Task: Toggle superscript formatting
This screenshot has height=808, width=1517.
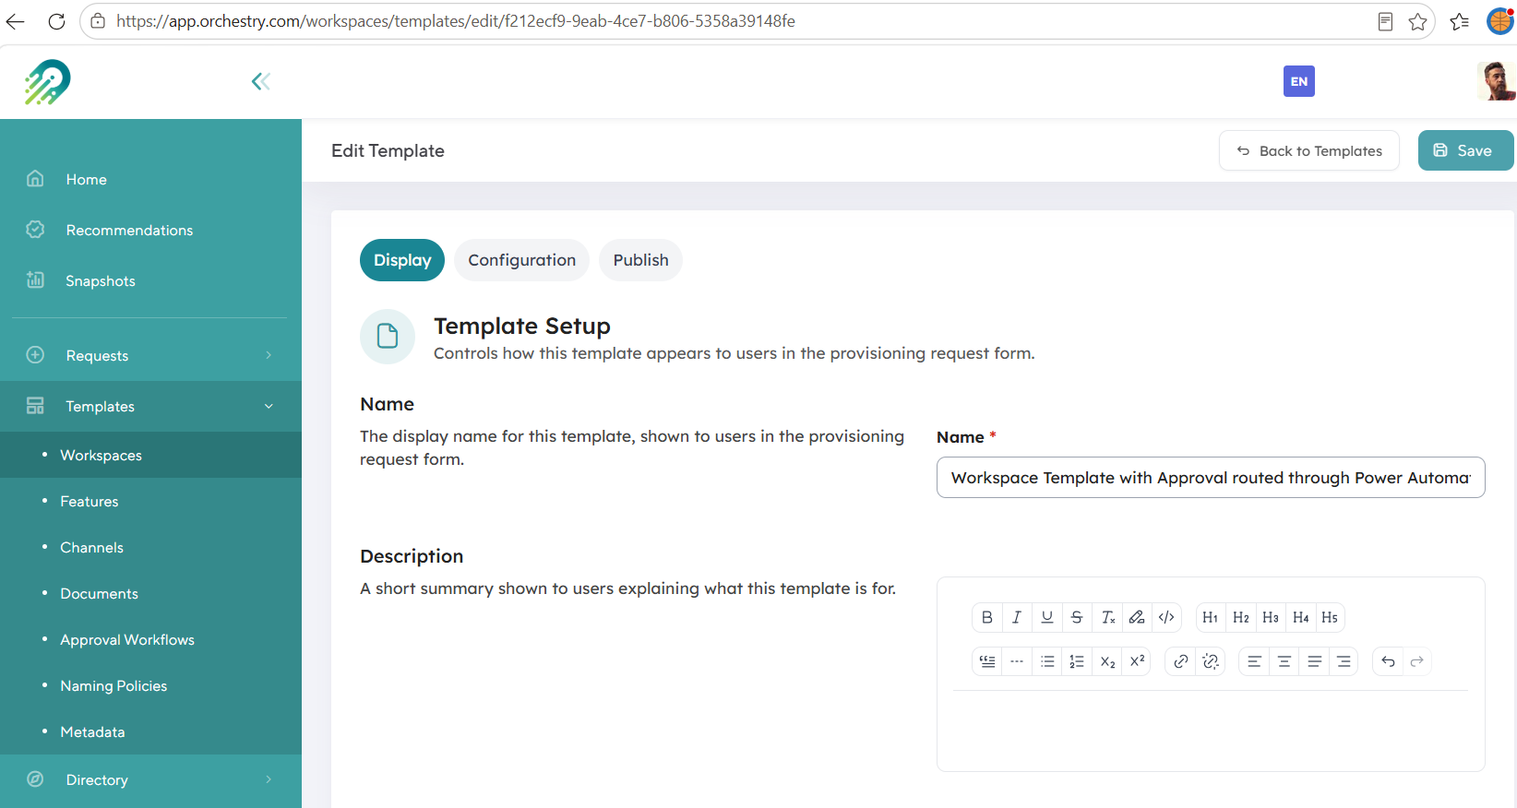Action: click(1137, 661)
